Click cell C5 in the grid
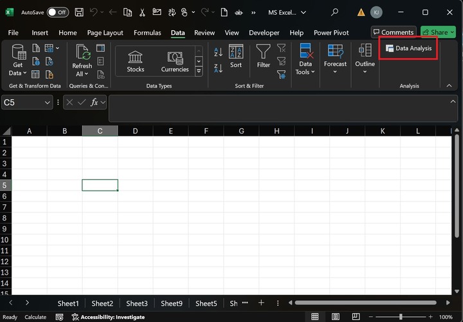463x322 pixels. 100,185
